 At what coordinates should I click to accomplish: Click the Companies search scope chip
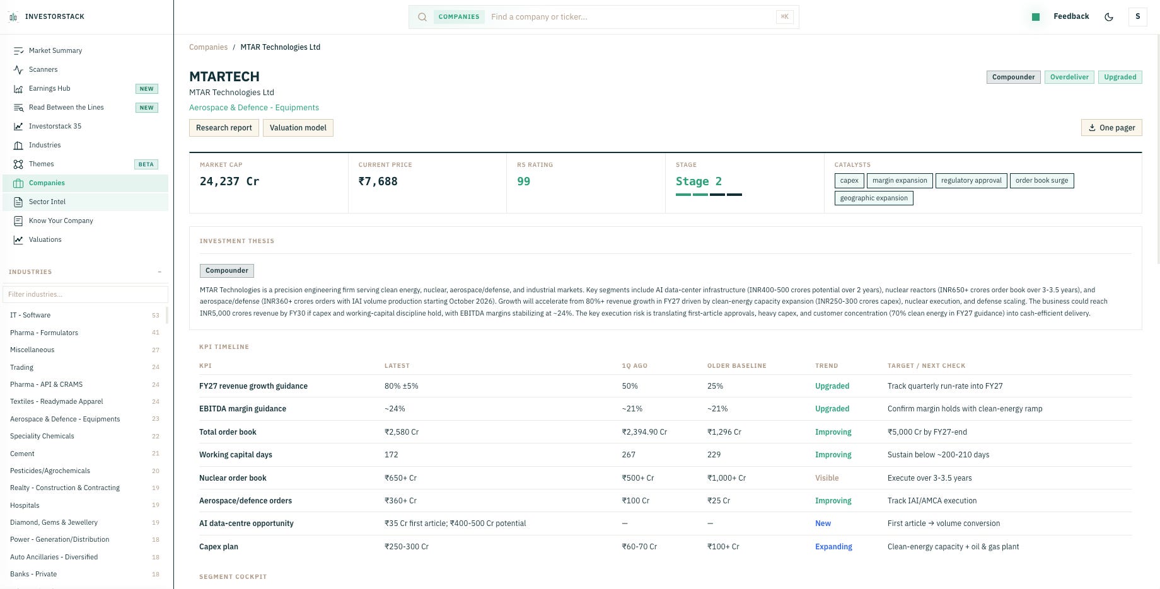[x=459, y=17]
